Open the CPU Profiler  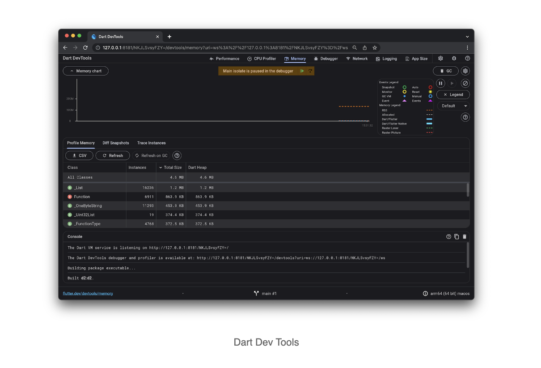click(x=262, y=59)
